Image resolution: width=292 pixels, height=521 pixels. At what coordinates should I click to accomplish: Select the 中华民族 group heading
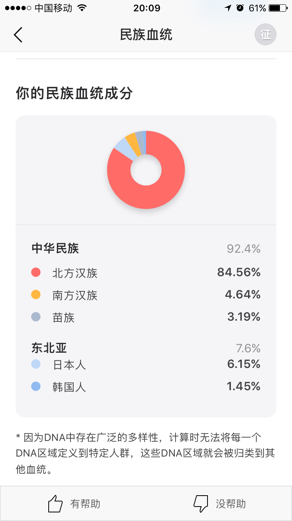tap(55, 248)
